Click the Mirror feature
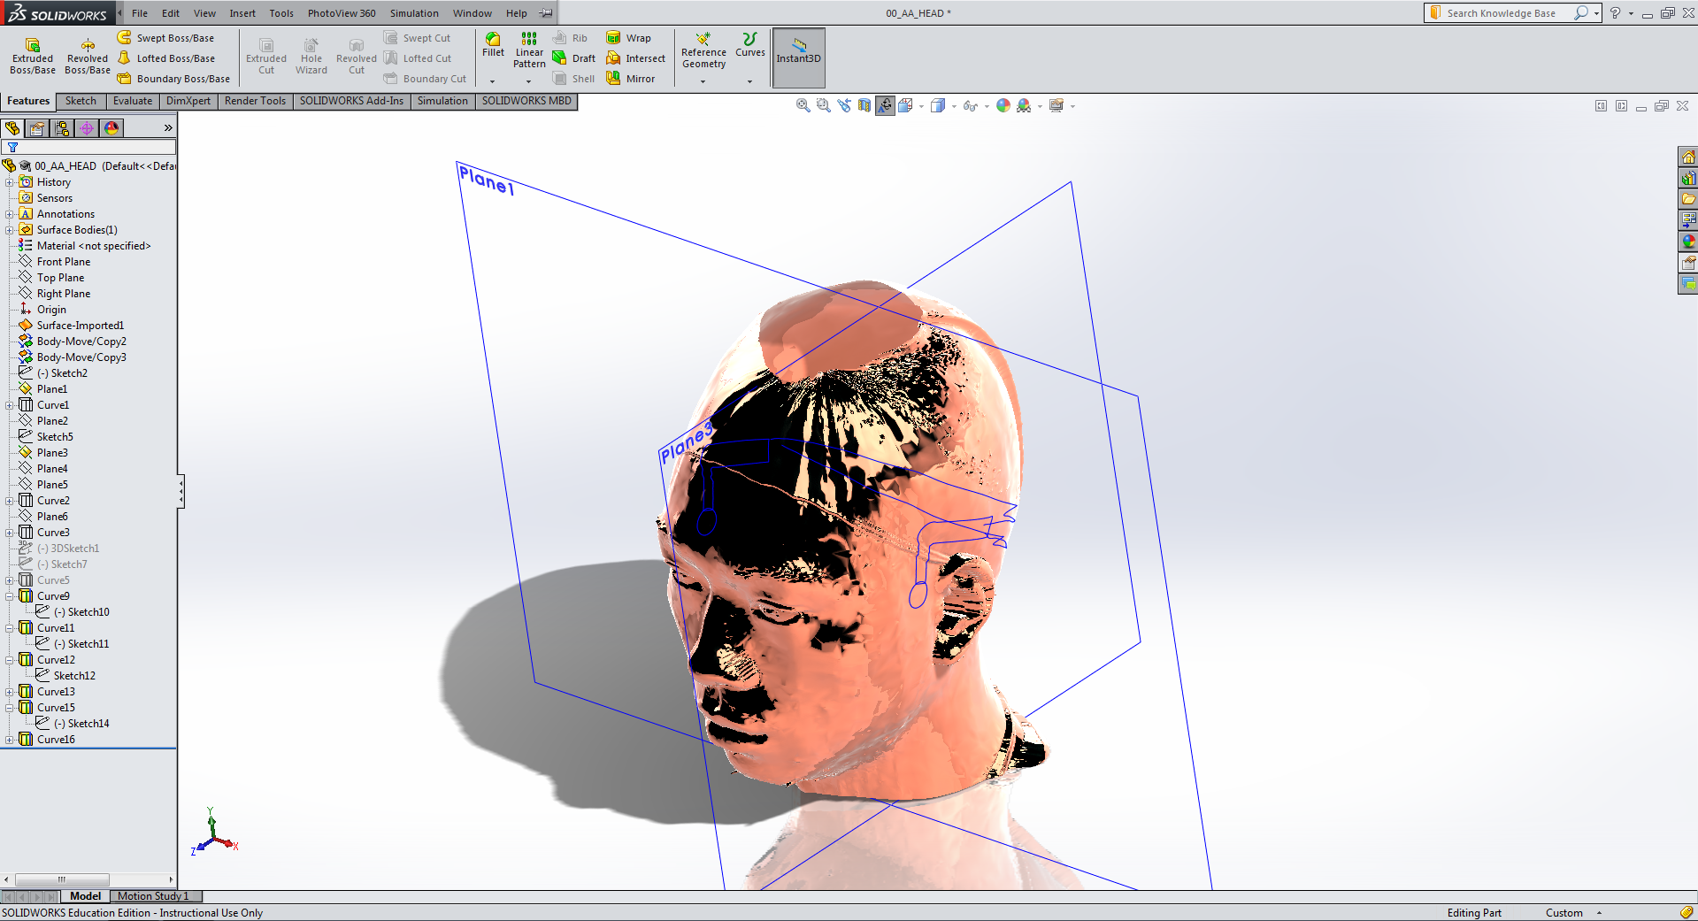 coord(631,79)
